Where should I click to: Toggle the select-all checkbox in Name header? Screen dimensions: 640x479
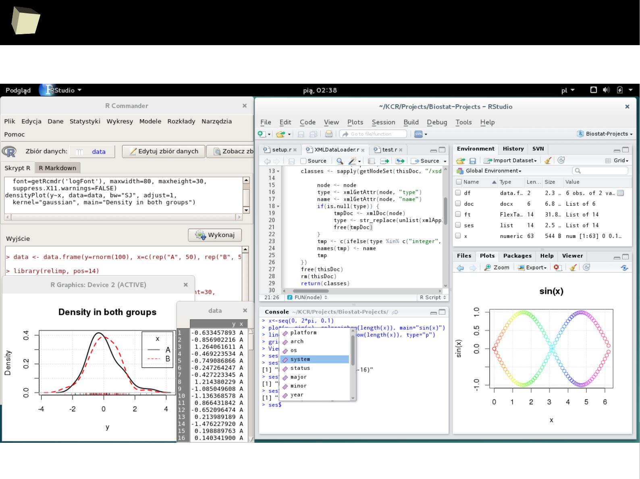pyautogui.click(x=459, y=182)
